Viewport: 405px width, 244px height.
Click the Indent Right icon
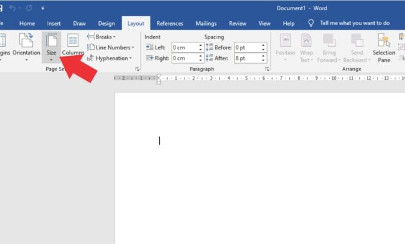coord(150,58)
